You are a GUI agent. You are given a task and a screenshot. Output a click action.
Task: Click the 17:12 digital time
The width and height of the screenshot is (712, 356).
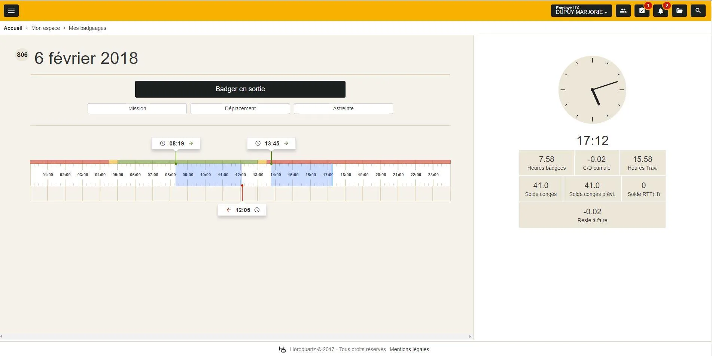(x=593, y=141)
